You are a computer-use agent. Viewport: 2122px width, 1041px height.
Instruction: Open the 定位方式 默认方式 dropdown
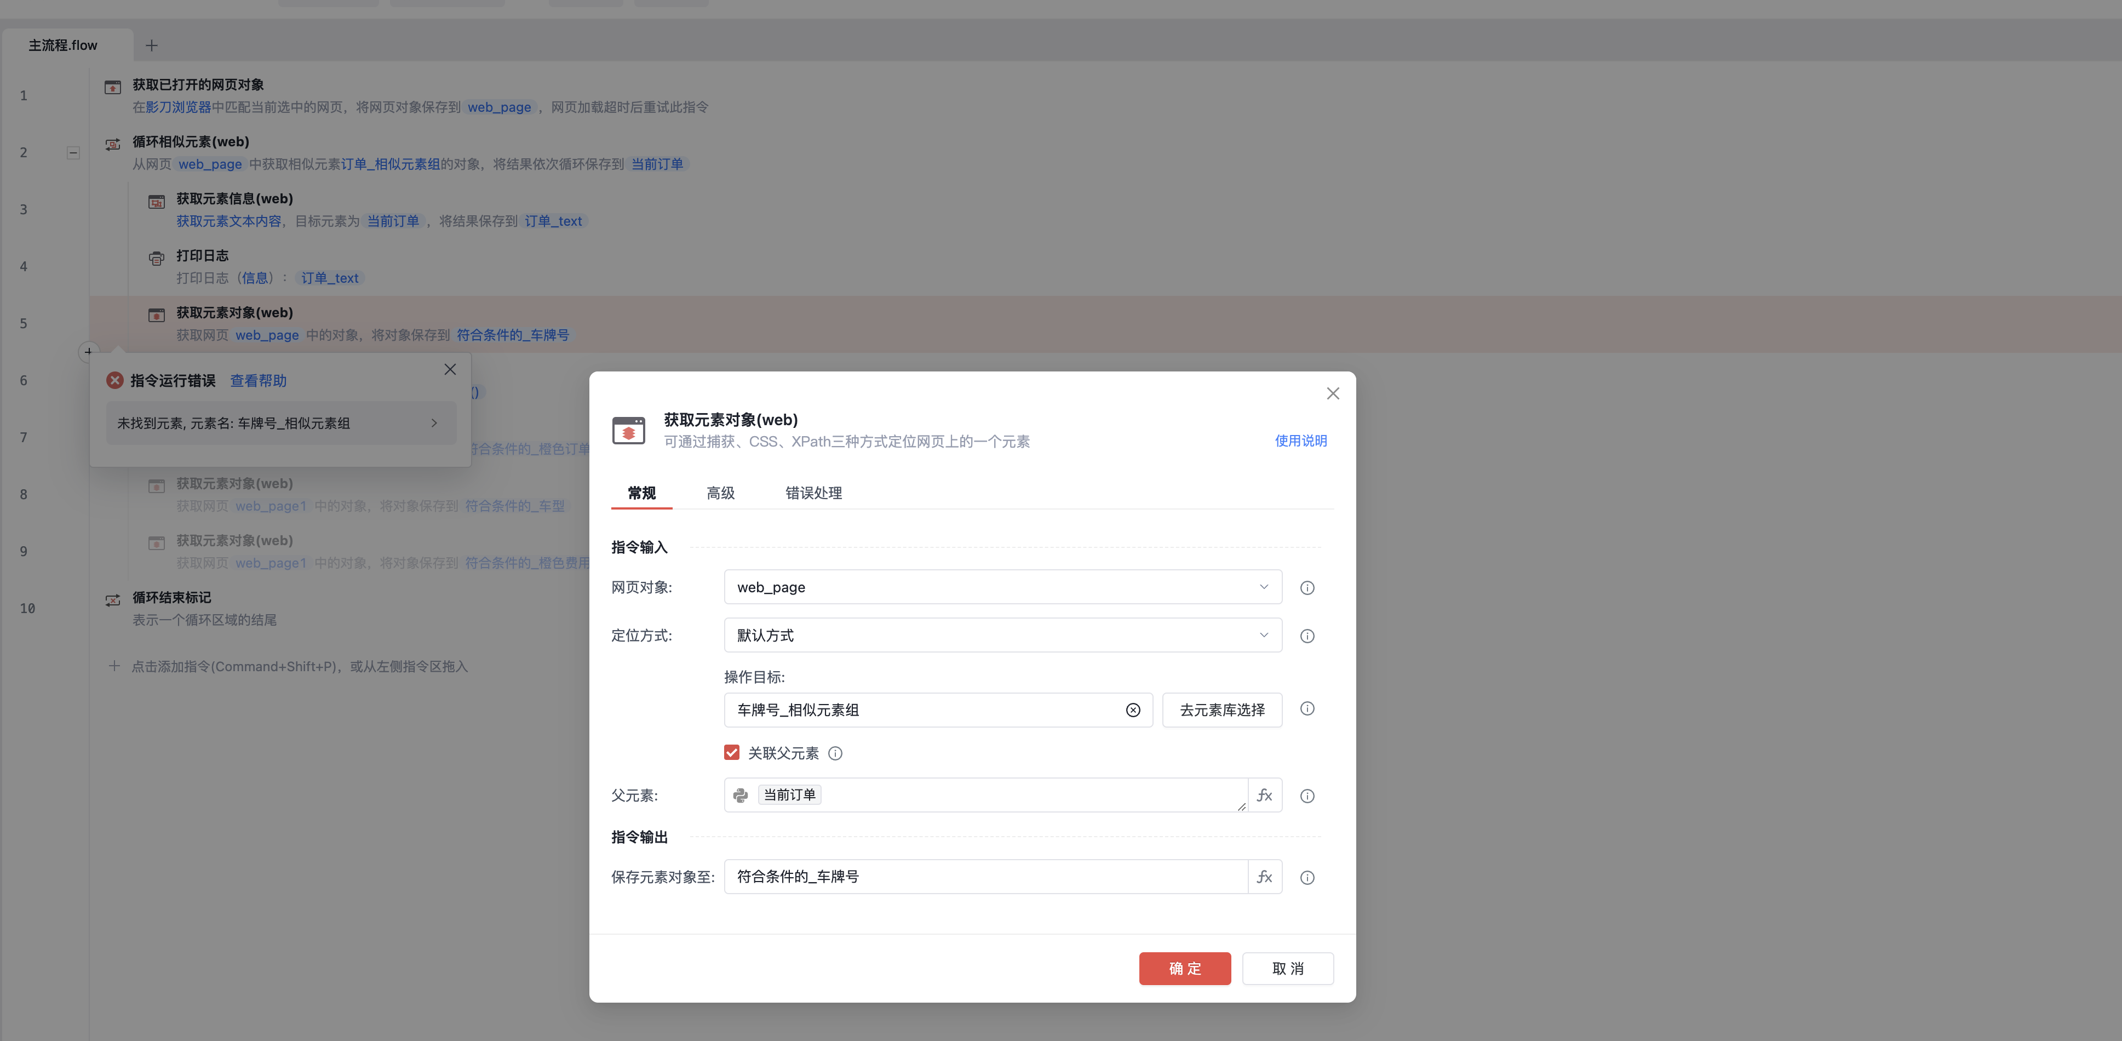click(x=1002, y=634)
